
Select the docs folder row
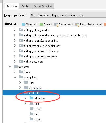click(54, 72)
